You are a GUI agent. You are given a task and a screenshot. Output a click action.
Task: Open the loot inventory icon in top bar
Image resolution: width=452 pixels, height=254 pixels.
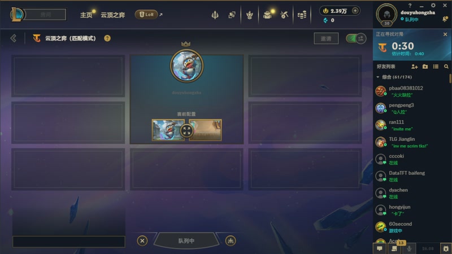click(x=267, y=15)
